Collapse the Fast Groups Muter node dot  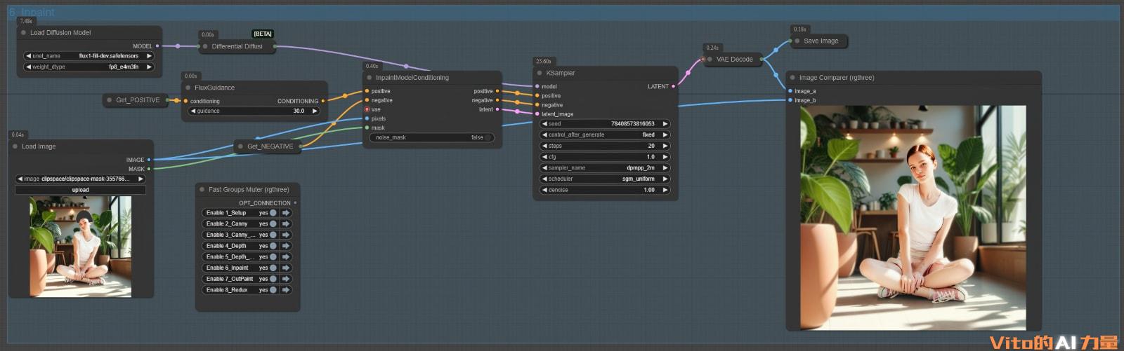(202, 189)
